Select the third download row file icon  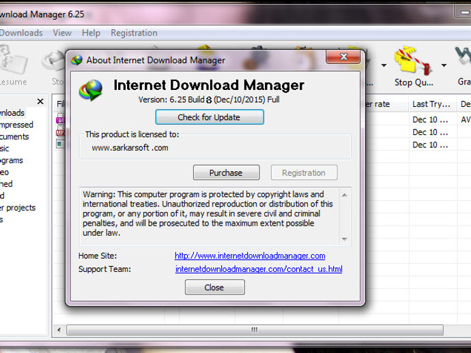[x=60, y=144]
